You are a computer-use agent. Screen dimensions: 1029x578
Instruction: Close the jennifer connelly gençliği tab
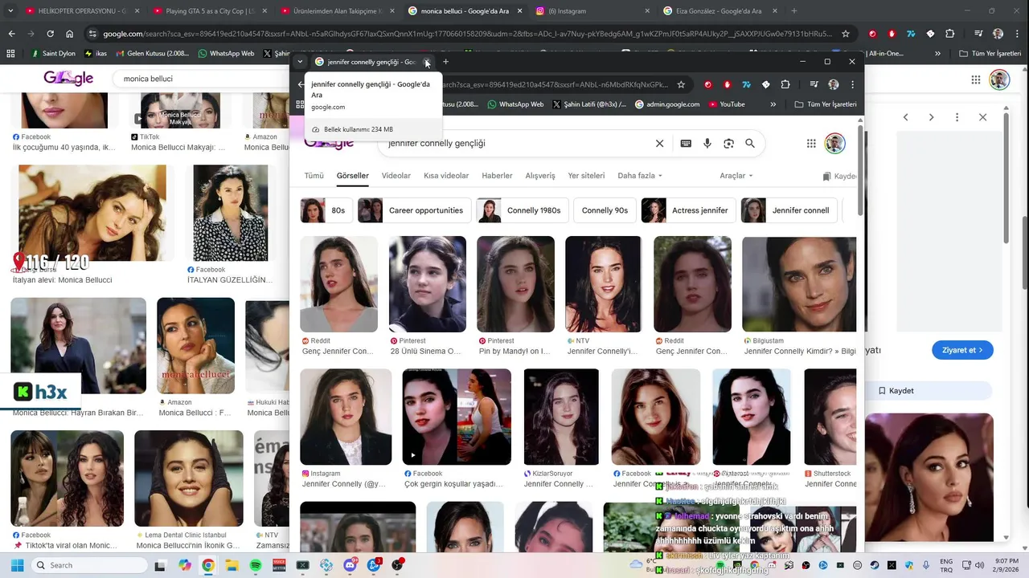pos(427,62)
